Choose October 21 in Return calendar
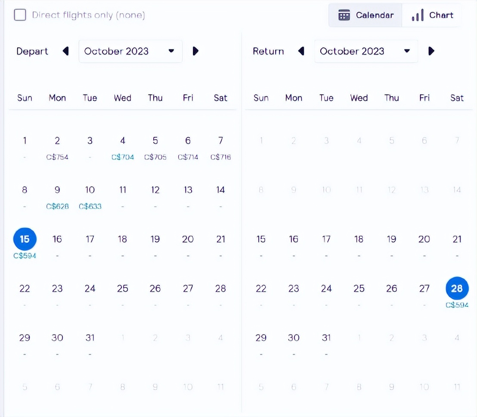The image size is (477, 417). (457, 239)
